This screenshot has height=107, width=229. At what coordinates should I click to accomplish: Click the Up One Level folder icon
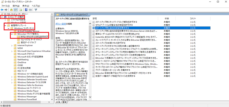pos(11,10)
